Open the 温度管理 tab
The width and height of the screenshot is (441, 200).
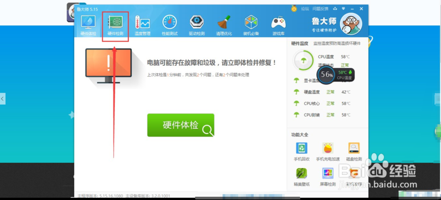pos(142,25)
